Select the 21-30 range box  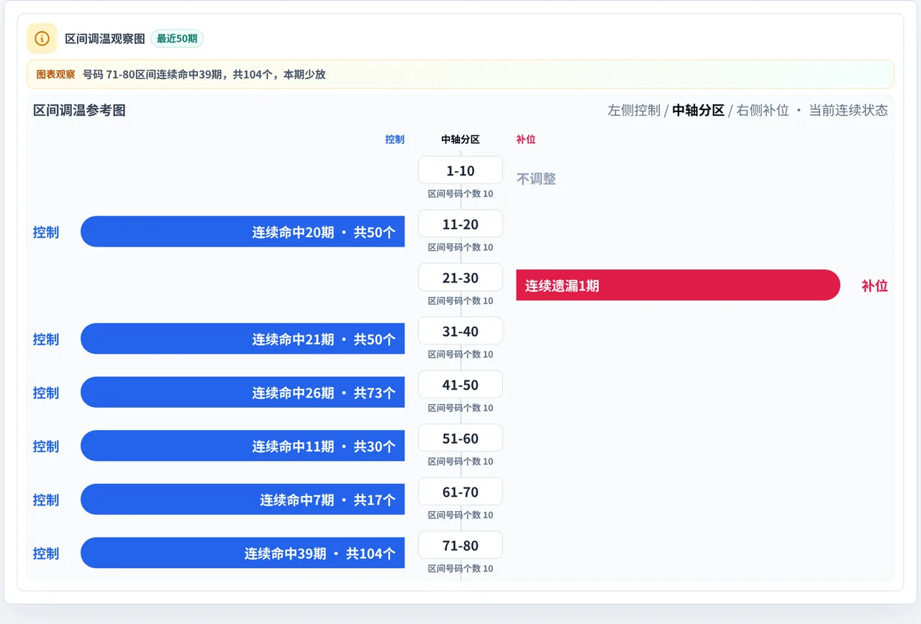[x=460, y=277]
